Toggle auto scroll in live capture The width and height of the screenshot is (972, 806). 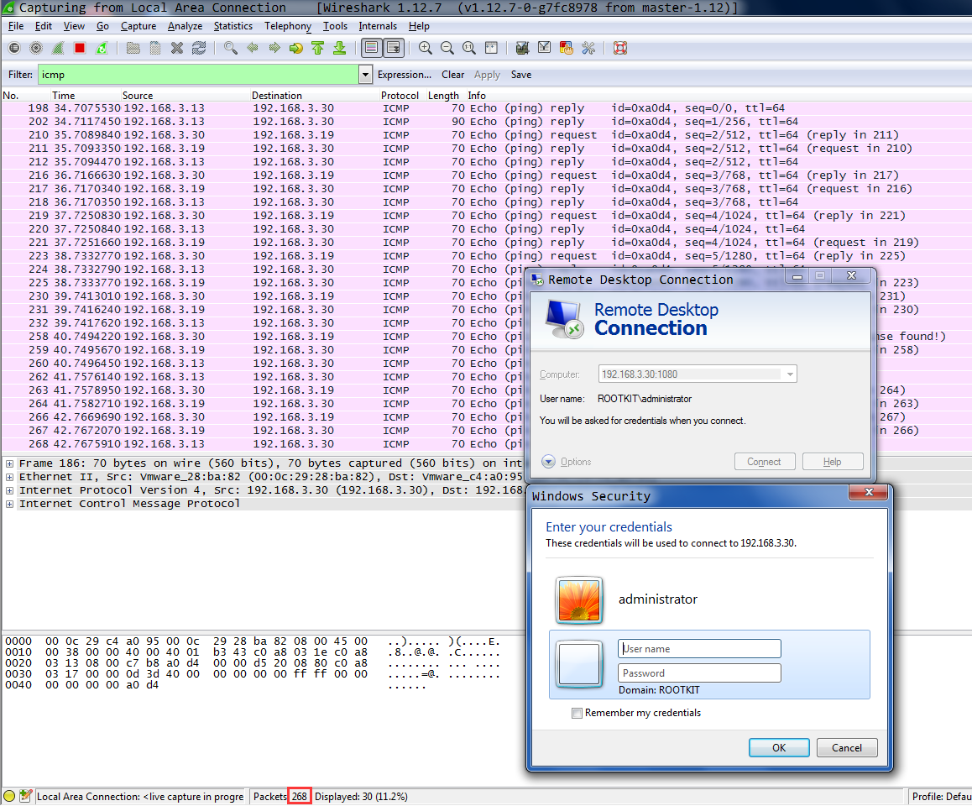coord(394,48)
